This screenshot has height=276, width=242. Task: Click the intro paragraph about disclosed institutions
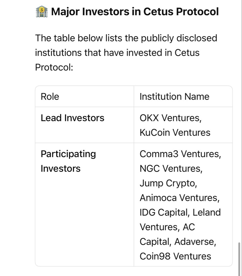pyautogui.click(x=126, y=53)
